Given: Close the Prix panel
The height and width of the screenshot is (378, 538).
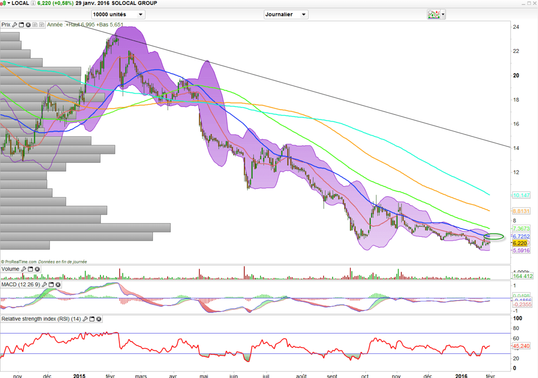Looking at the screenshot, I should pos(28,25).
